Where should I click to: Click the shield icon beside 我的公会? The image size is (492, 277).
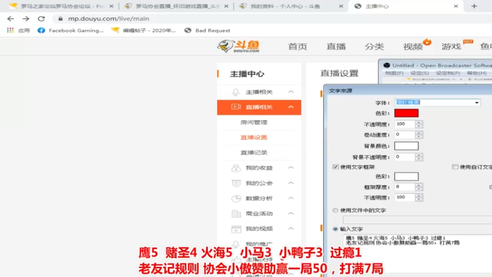click(x=236, y=183)
